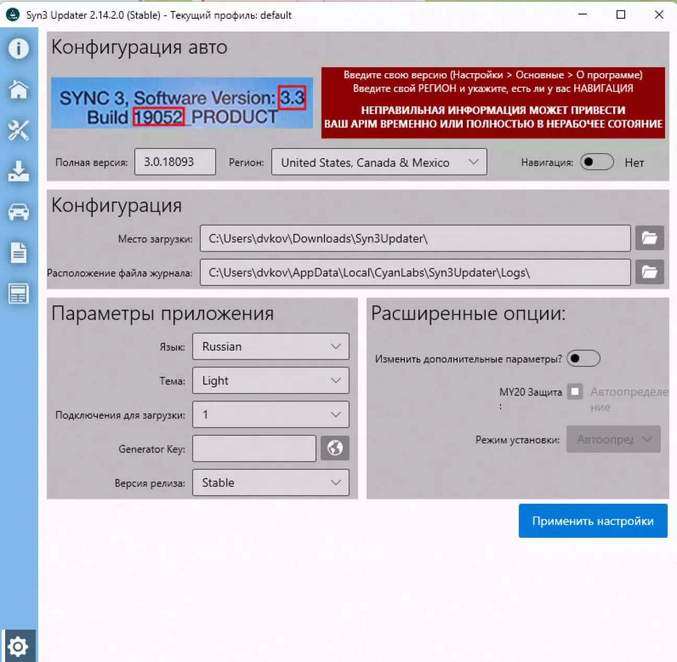Go to the Home sidebar icon
The image size is (677, 662).
coord(18,90)
